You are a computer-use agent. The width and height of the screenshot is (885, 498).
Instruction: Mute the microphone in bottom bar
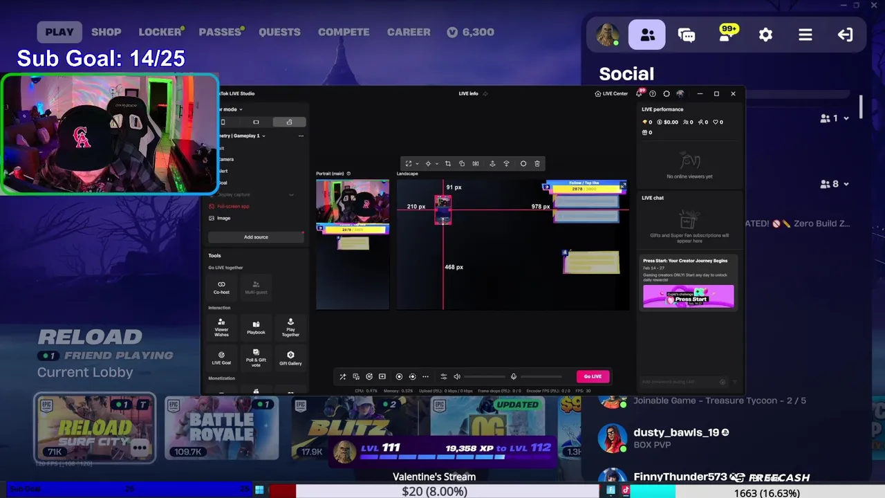513,376
